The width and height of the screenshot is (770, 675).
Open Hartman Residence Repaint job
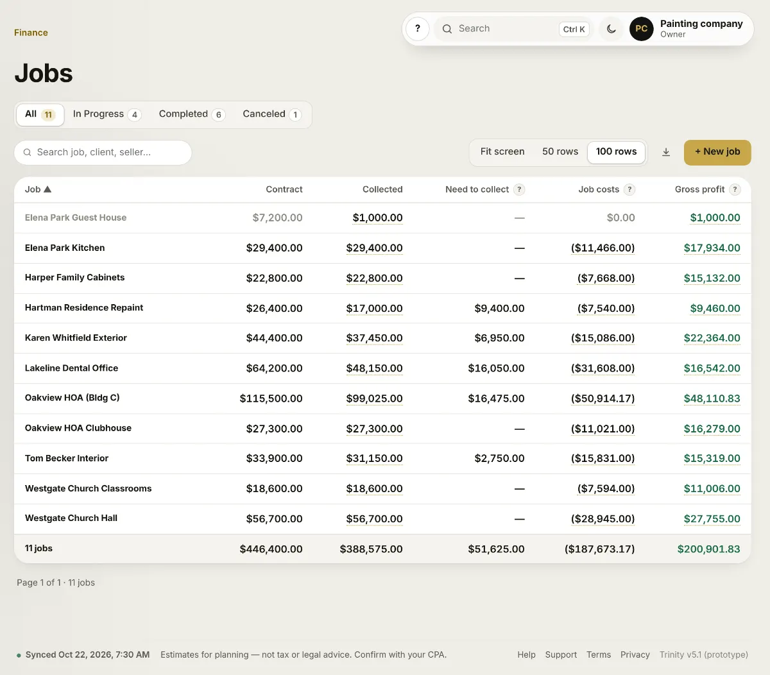84,308
